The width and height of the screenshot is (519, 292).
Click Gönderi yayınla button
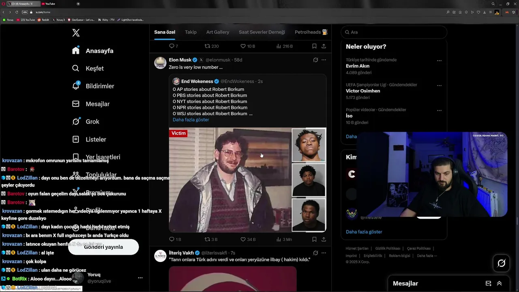click(x=103, y=247)
